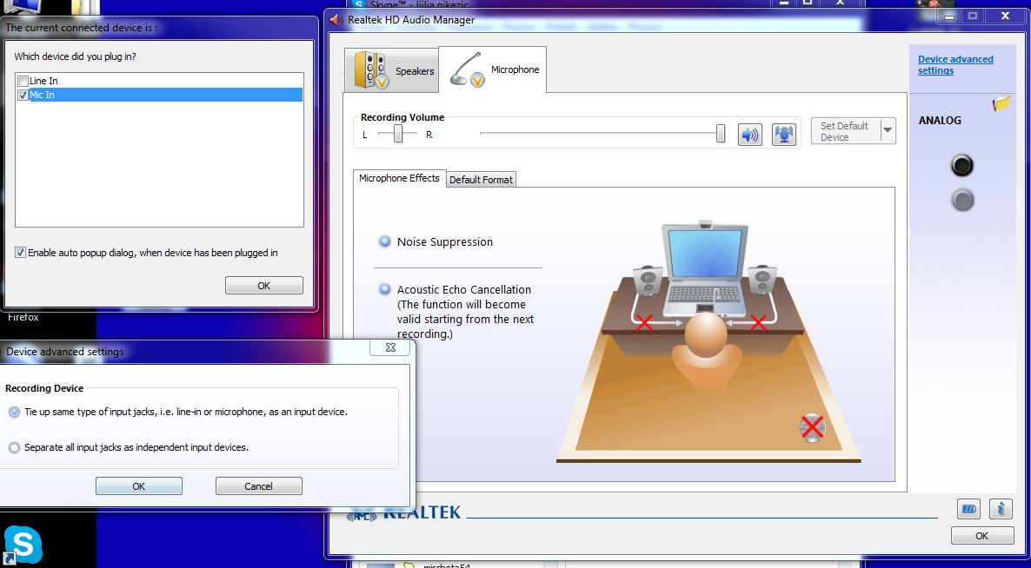Enable Acoustic Echo Cancellation option

pos(384,289)
